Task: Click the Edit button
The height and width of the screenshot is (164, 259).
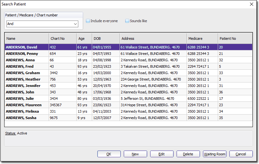Action: point(162,154)
